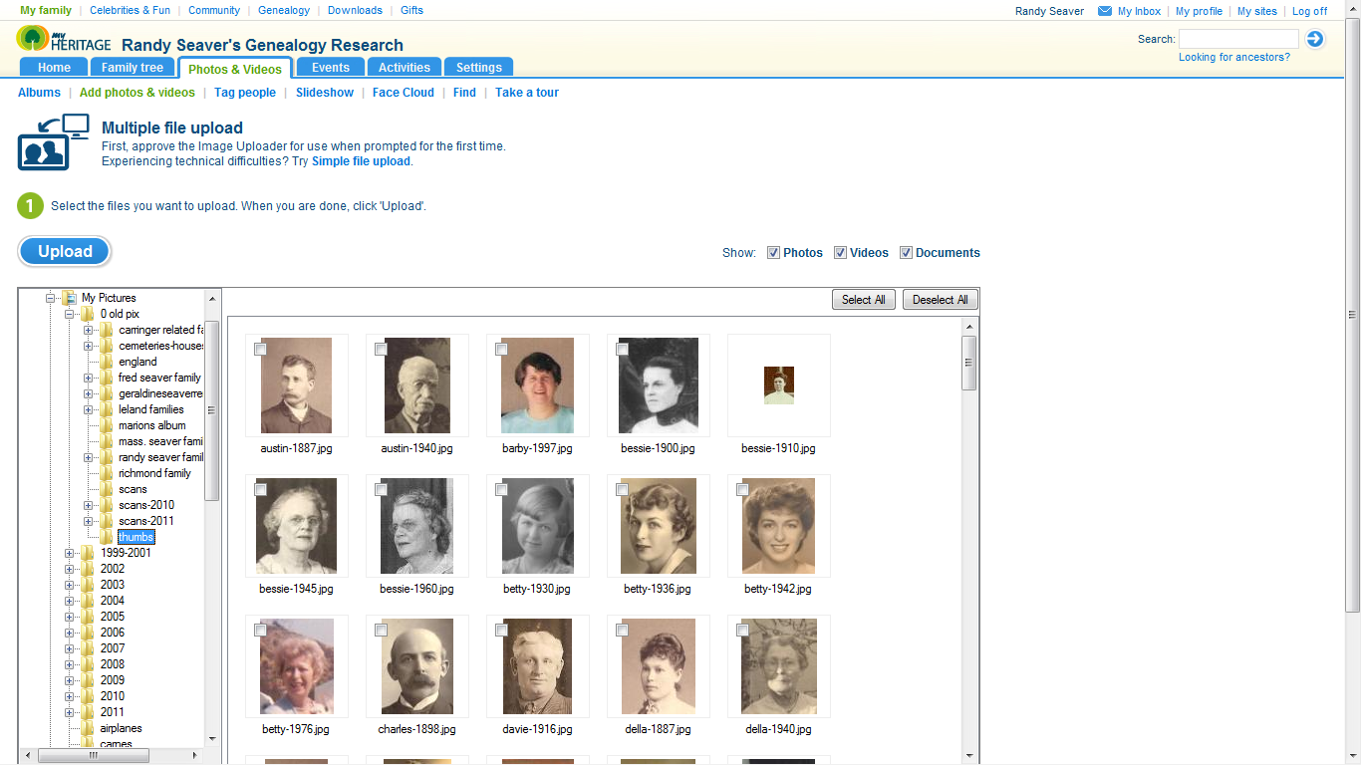
Task: Click the davie-1916.jpg file name
Action: 538,729
